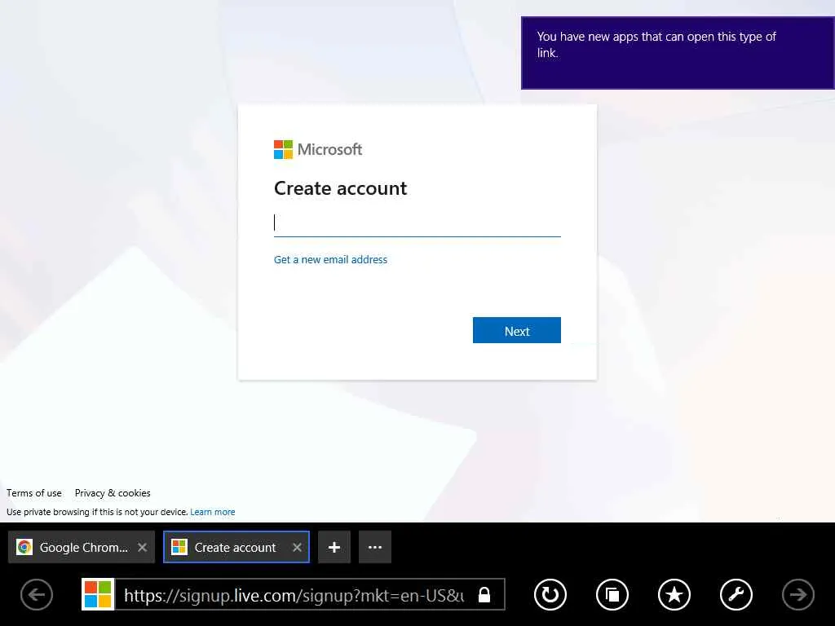Click Get a new email address link
The image size is (835, 626).
331,260
